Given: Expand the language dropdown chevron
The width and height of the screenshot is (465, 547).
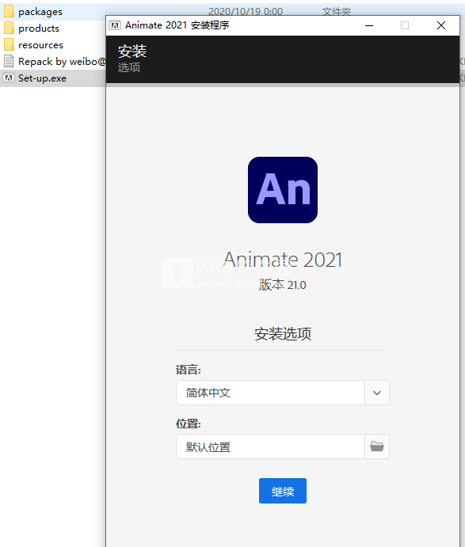Looking at the screenshot, I should coord(377,393).
